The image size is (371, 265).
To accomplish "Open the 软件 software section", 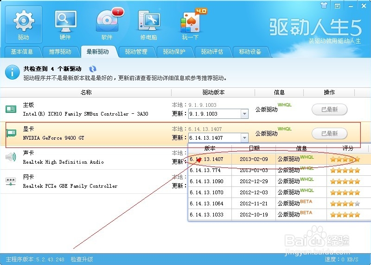I will pos(108,25).
